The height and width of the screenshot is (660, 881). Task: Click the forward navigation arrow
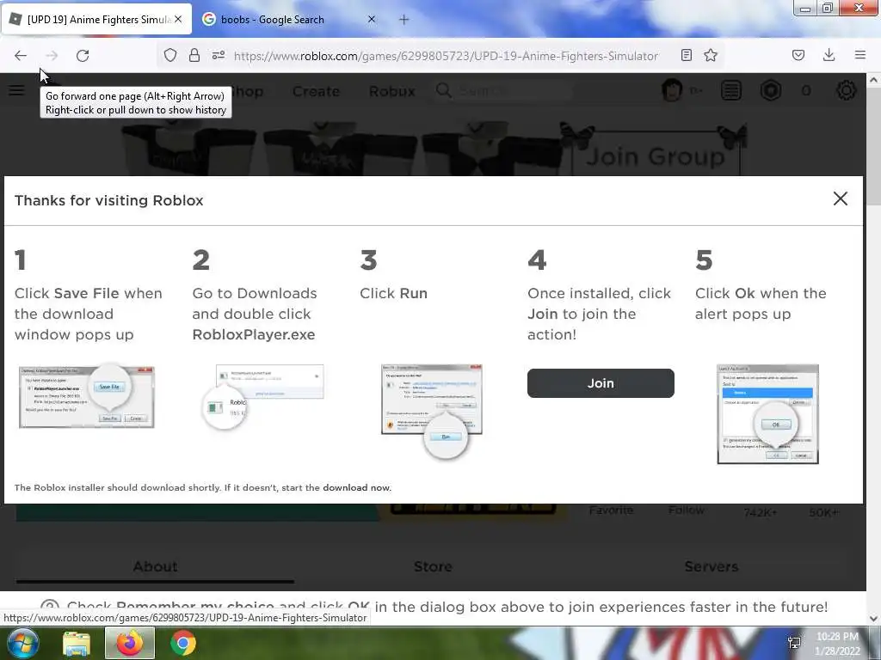52,56
